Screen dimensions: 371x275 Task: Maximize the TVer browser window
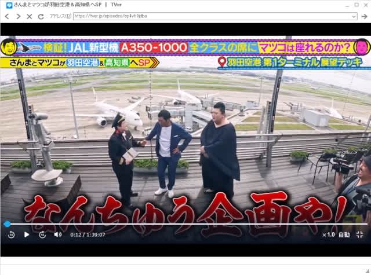(x=357, y=5)
